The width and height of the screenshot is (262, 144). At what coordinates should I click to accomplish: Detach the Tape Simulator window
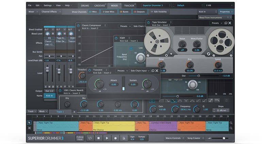coord(226,23)
